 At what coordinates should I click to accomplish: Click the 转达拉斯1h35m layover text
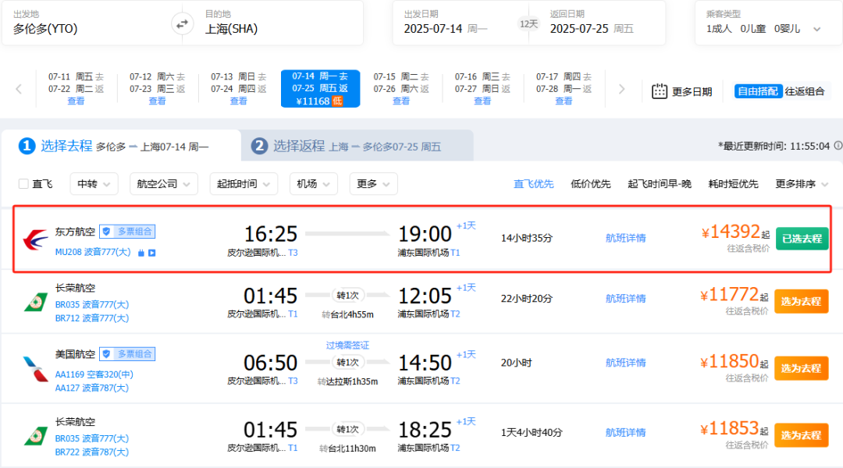[x=348, y=381]
